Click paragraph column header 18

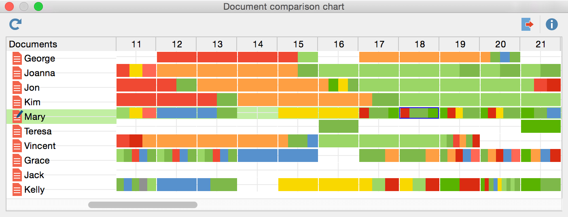(420, 44)
